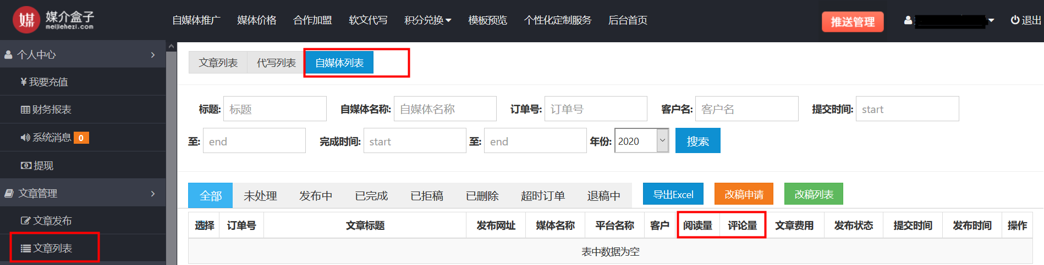Image resolution: width=1044 pixels, height=265 pixels.
Task: Switch to the 代写列表 tab
Action: point(276,63)
